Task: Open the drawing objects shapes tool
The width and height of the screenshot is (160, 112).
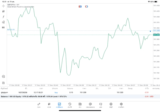Action: (3, 22)
